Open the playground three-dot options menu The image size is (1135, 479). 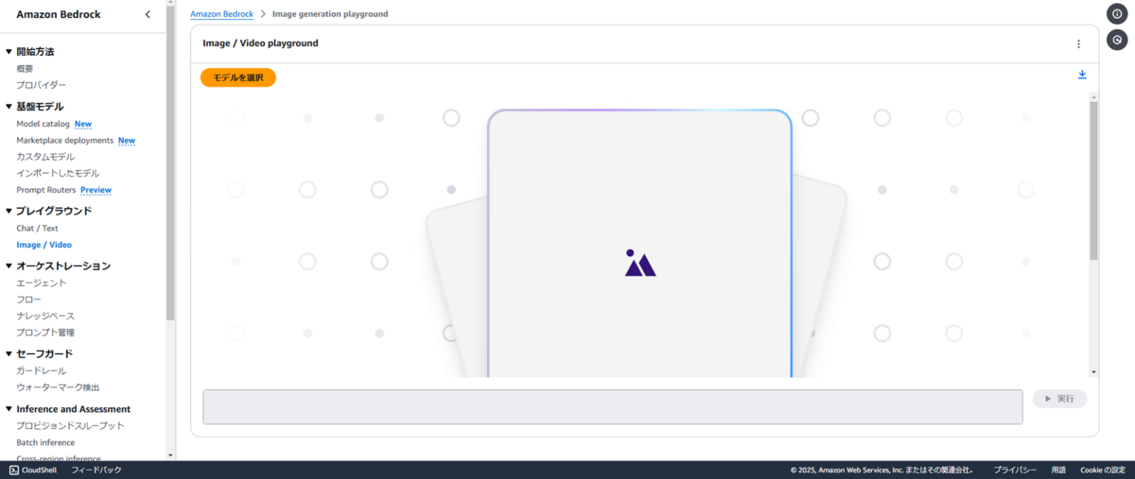[1078, 43]
